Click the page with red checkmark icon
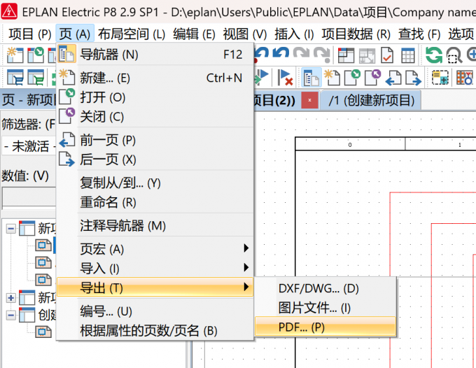 tap(387, 55)
